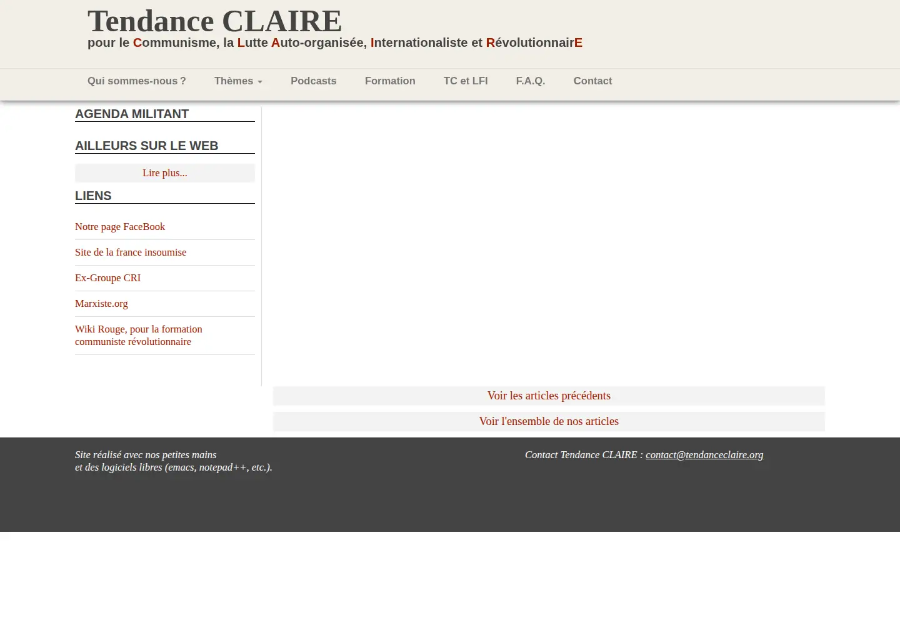The height and width of the screenshot is (625, 900).
Task: Click the Lire plus... button
Action: pyautogui.click(x=165, y=173)
